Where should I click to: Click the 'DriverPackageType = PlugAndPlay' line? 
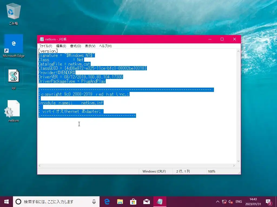[72, 81]
